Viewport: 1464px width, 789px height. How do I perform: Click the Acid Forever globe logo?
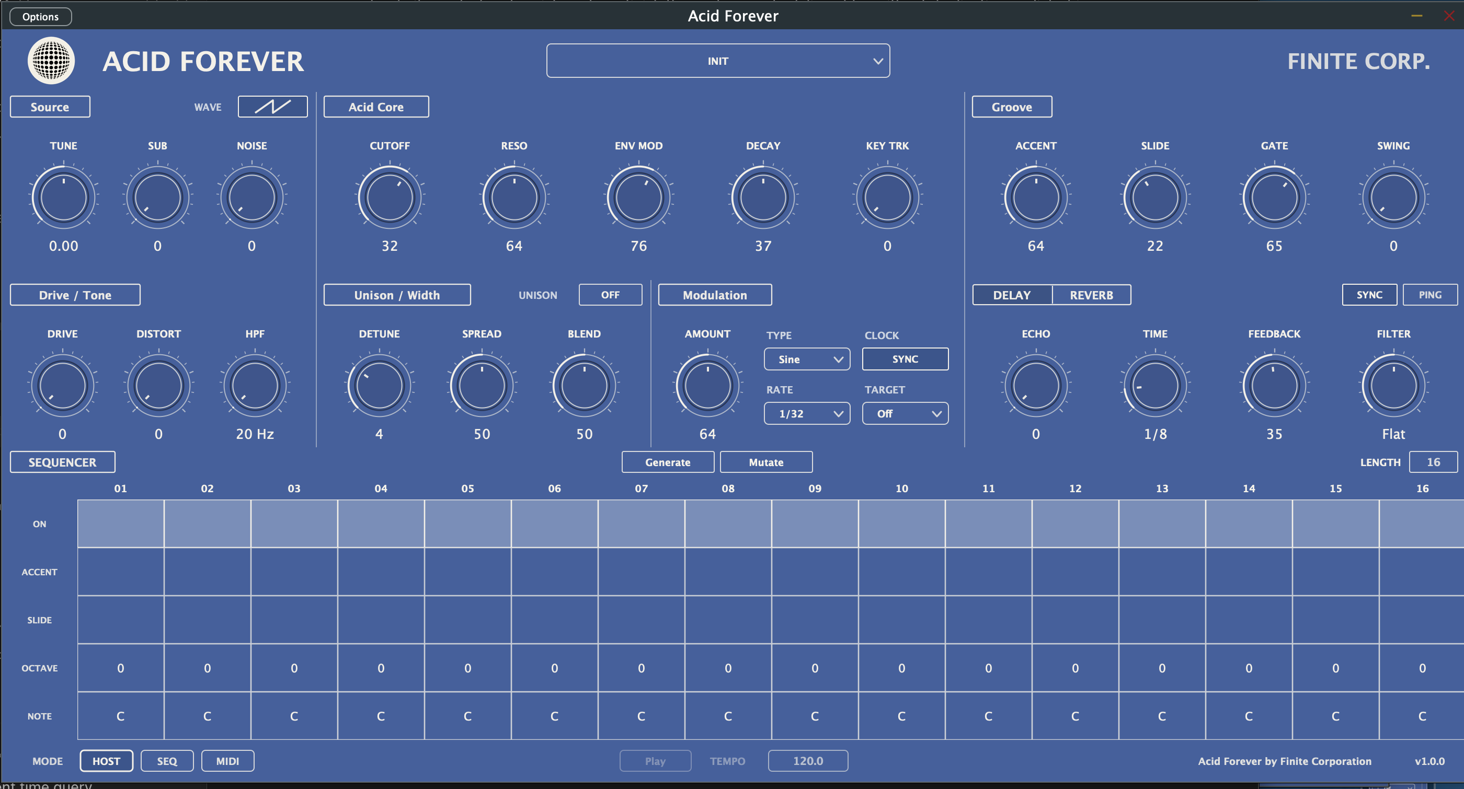pyautogui.click(x=51, y=60)
